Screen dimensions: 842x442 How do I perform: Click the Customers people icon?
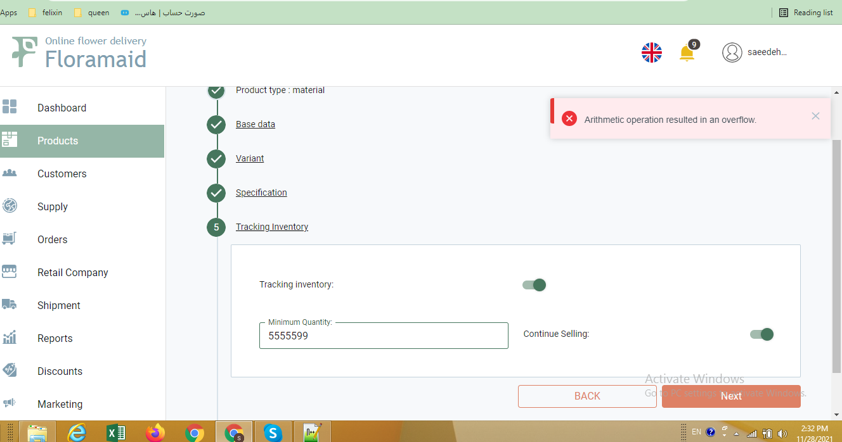pos(10,173)
